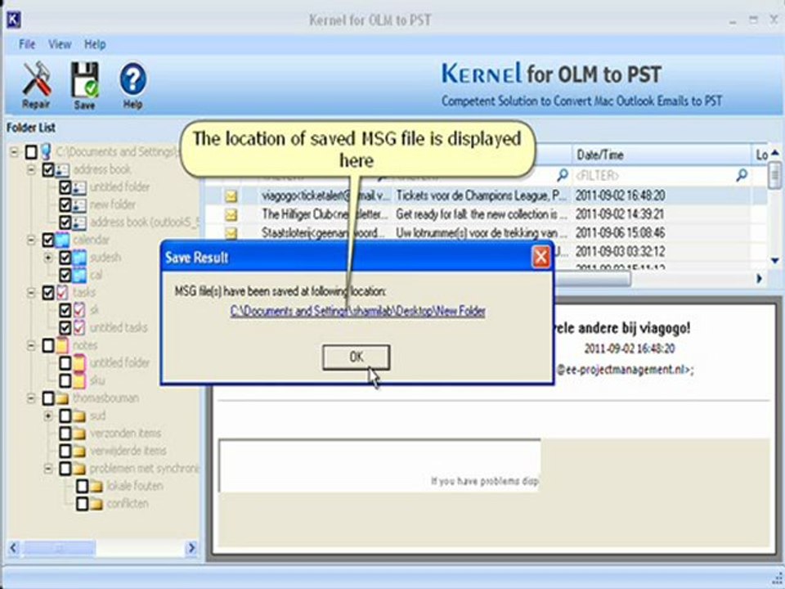The height and width of the screenshot is (589, 785).
Task: Click the email list vertical scrollbar thumb
Action: coord(774,173)
